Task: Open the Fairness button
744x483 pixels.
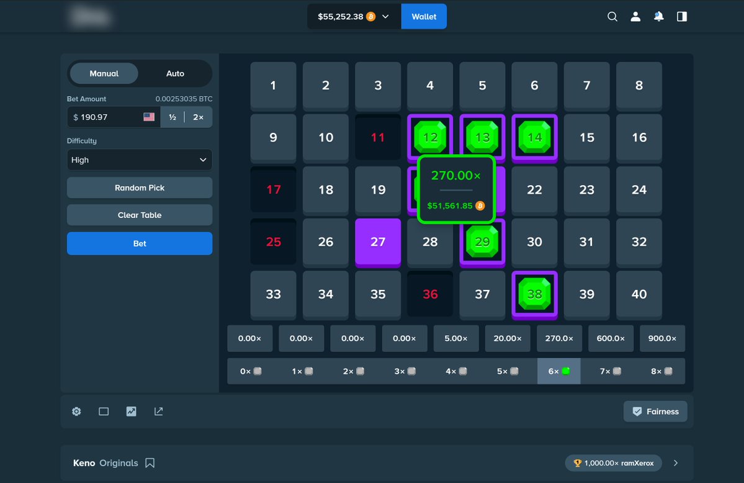Action: 655,411
